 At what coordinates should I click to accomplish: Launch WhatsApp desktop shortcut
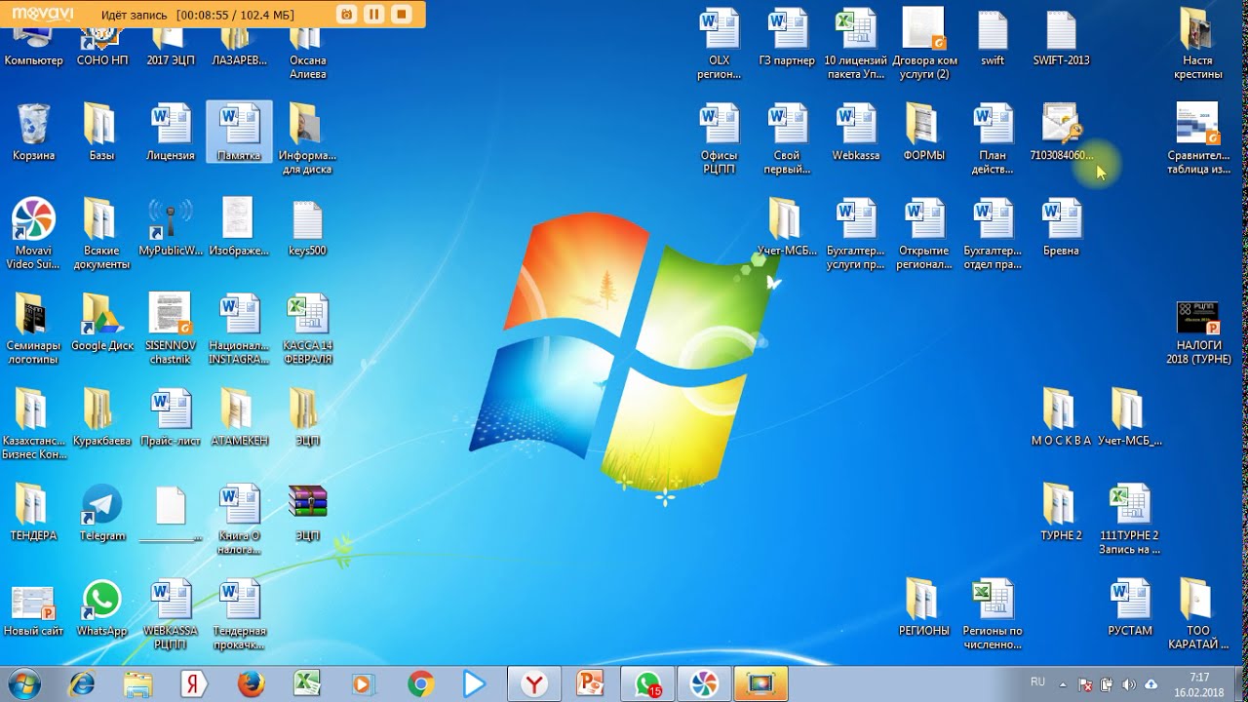click(x=101, y=608)
